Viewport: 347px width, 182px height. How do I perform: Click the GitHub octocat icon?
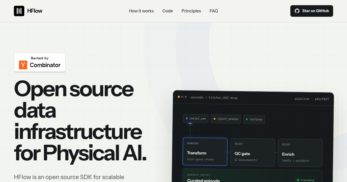tap(297, 11)
